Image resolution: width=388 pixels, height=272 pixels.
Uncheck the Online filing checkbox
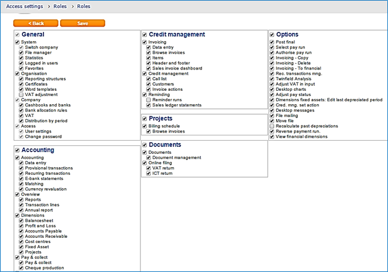click(x=145, y=163)
